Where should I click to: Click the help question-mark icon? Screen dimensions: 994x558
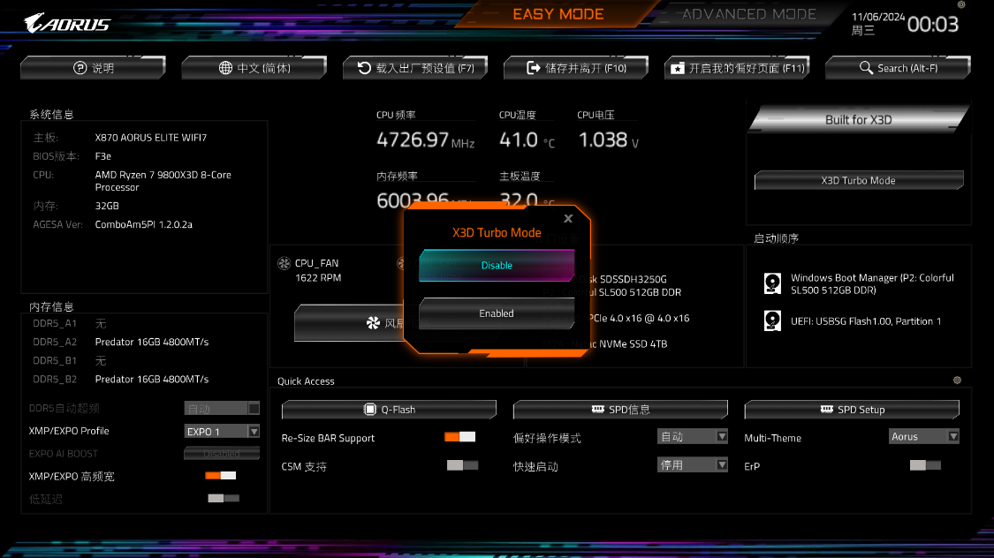tap(80, 68)
